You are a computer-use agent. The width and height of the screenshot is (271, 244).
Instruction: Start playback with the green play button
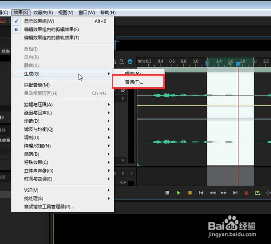178,192
